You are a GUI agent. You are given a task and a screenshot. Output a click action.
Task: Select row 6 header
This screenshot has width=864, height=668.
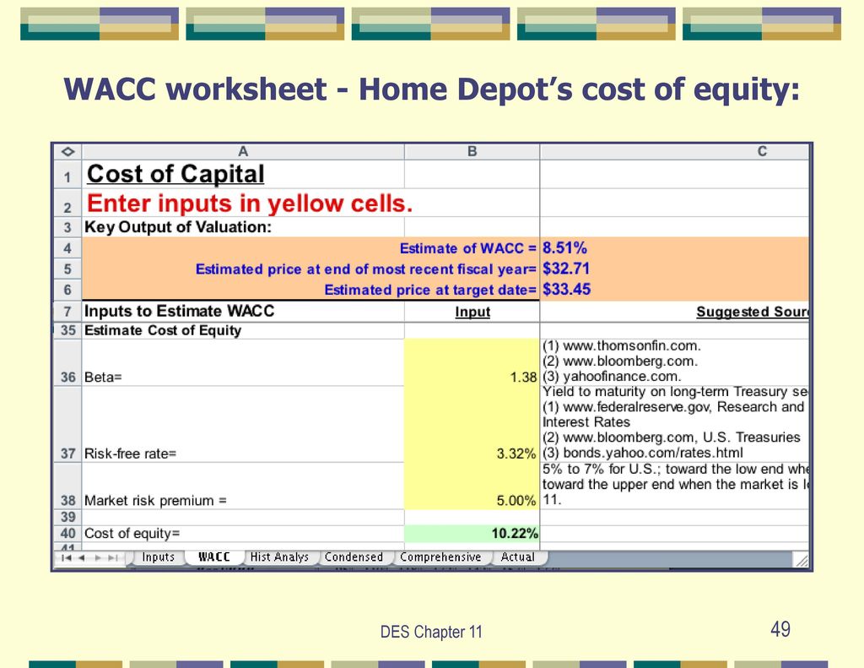67,291
